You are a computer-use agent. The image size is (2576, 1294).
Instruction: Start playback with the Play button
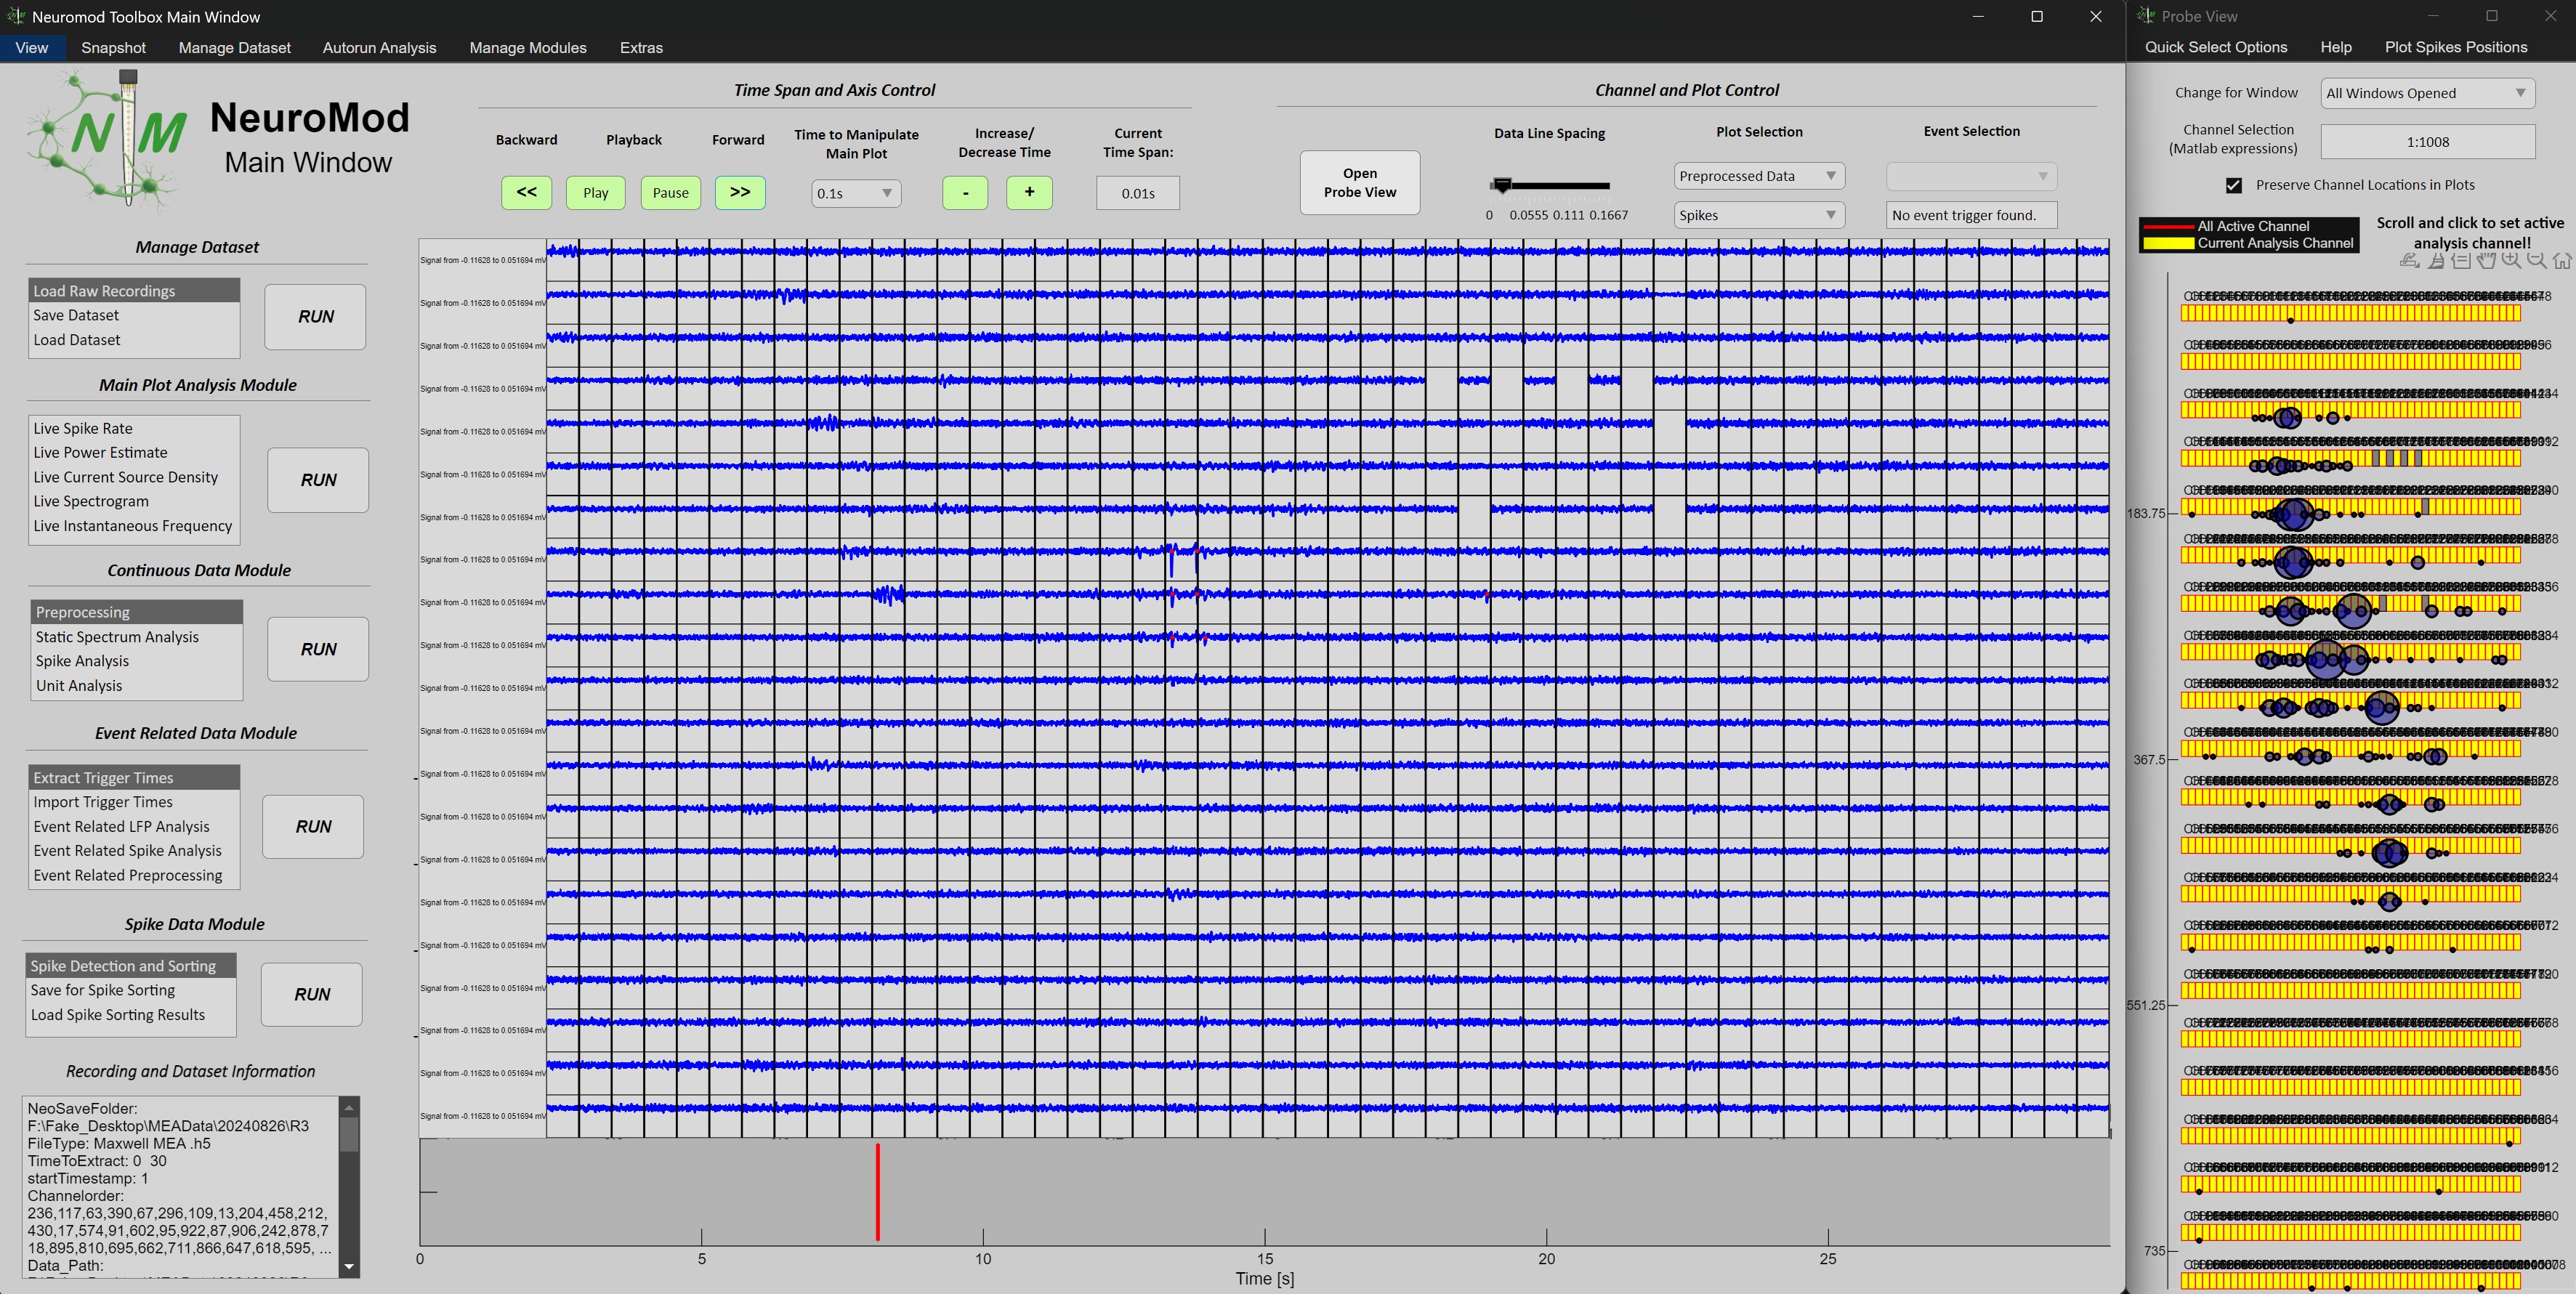click(x=596, y=192)
